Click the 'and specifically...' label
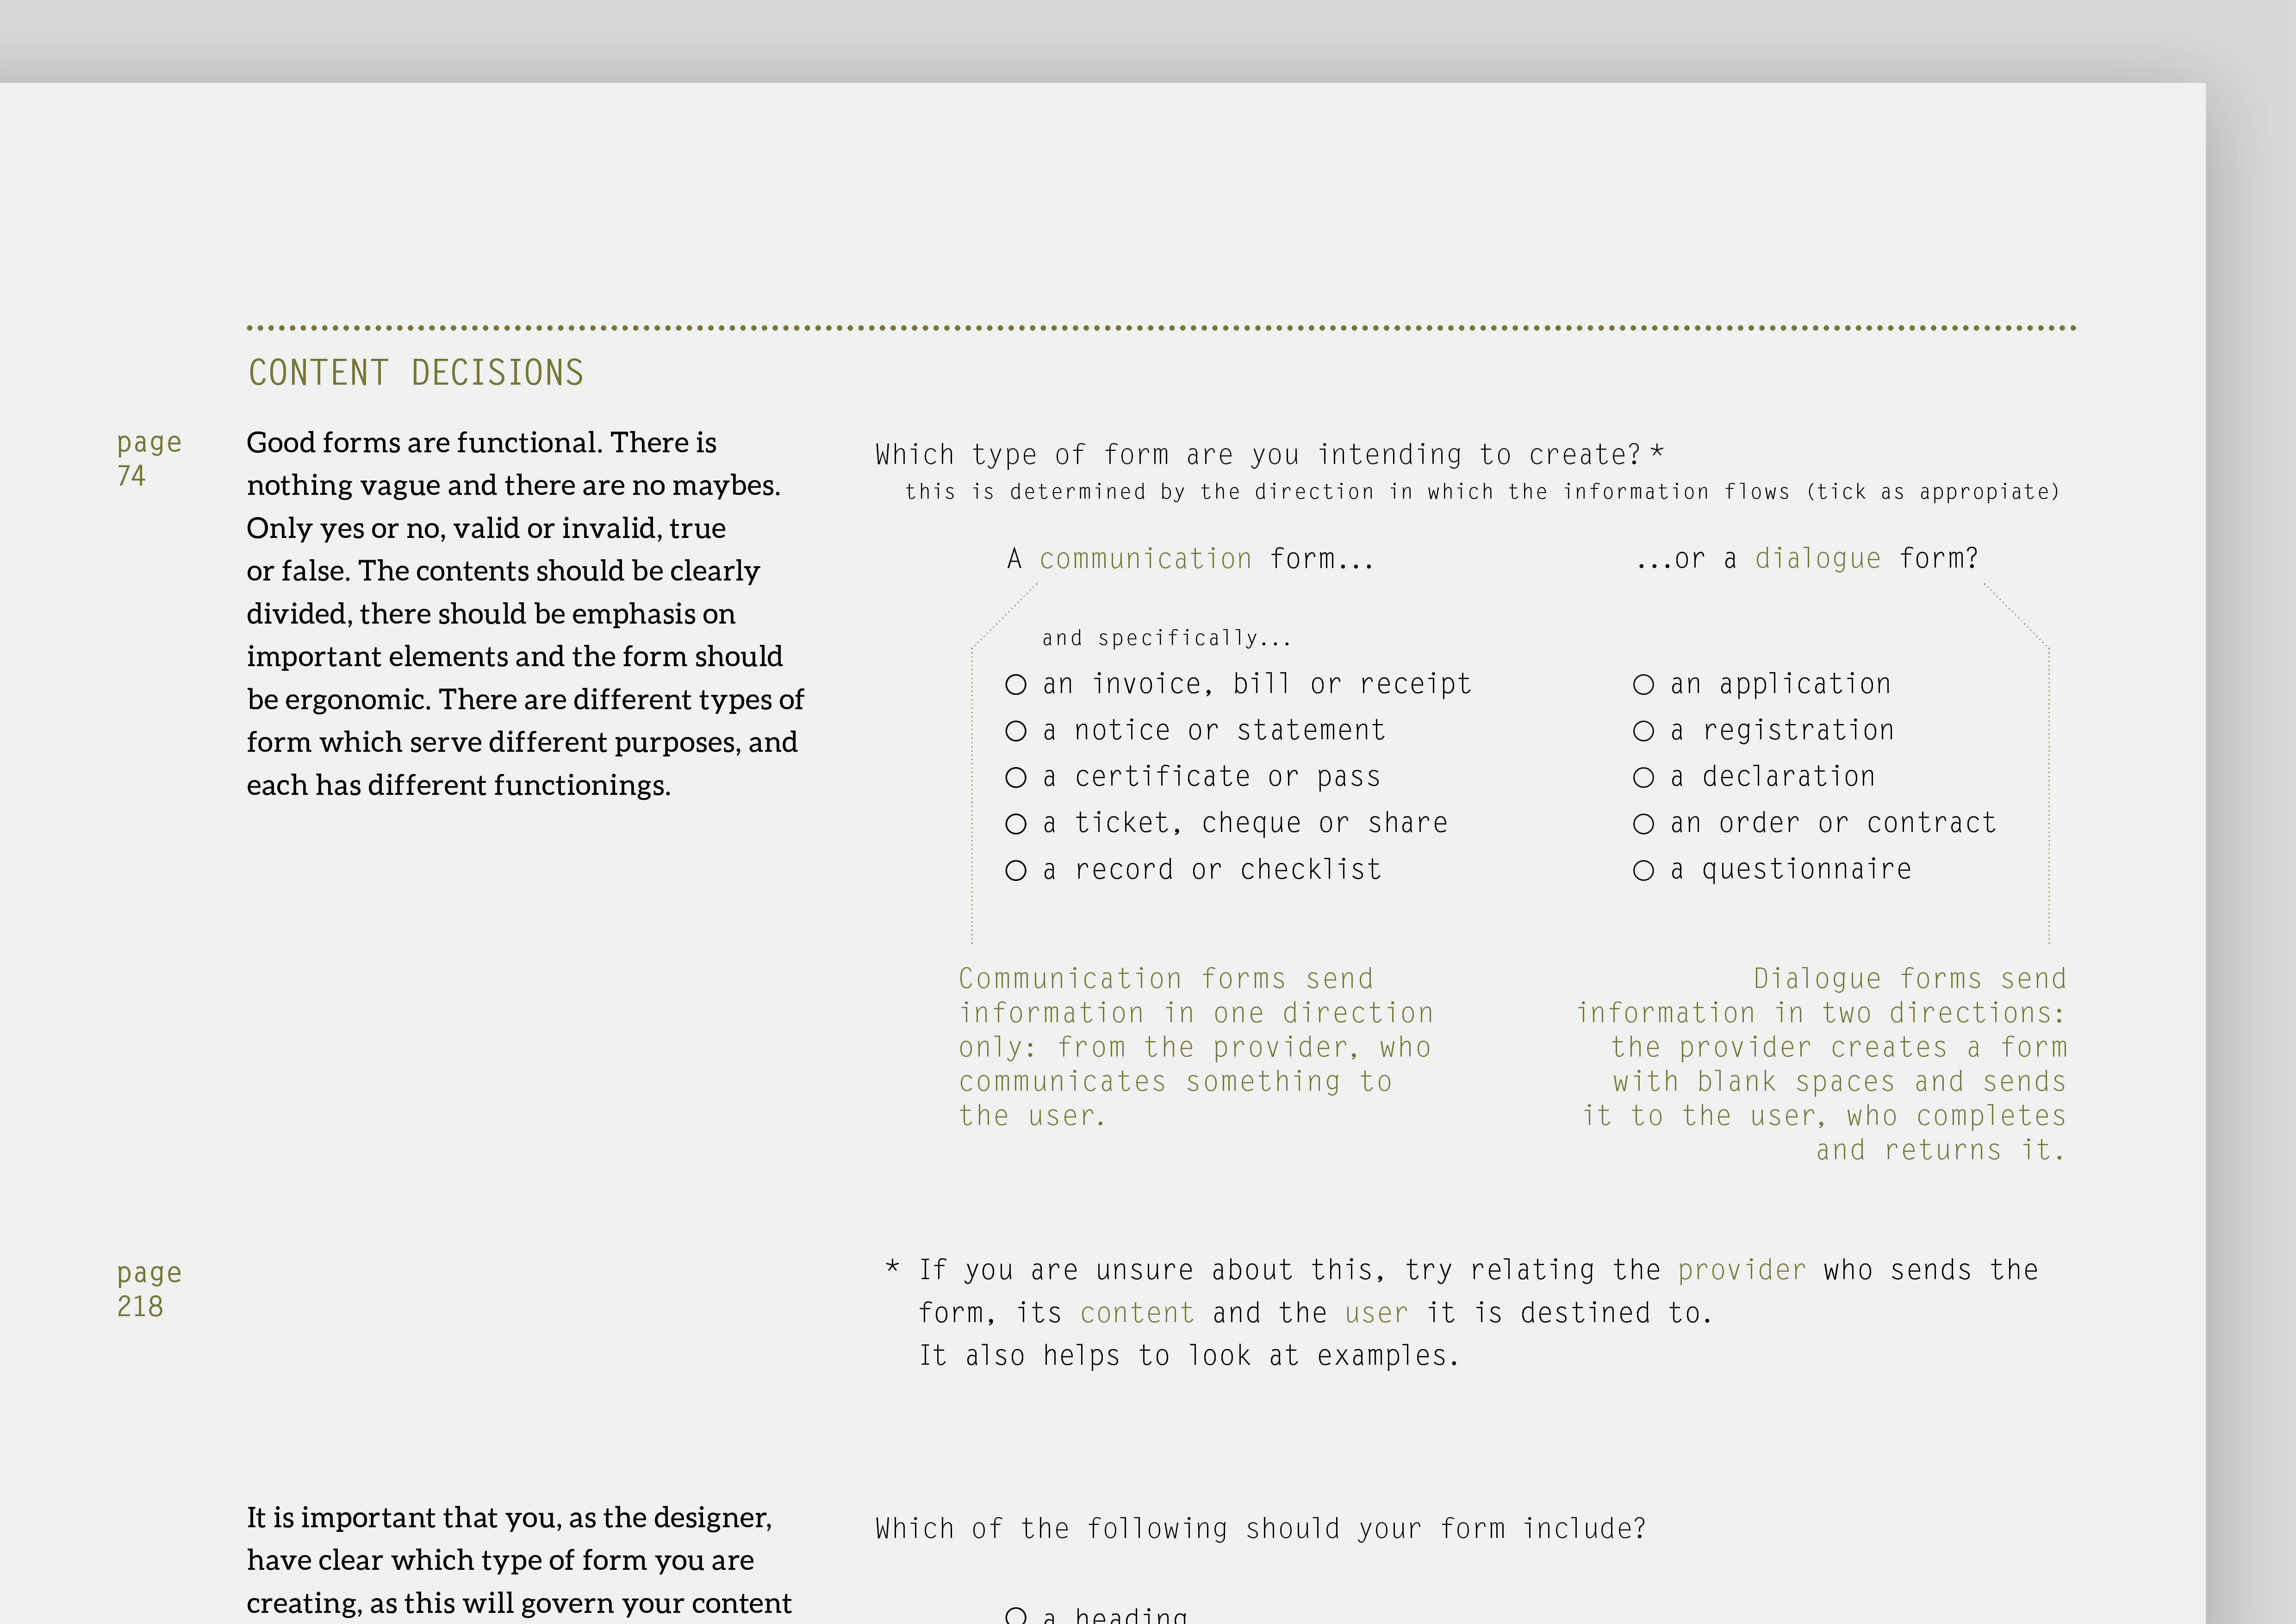Viewport: 2296px width, 1624px height. coord(1167,639)
